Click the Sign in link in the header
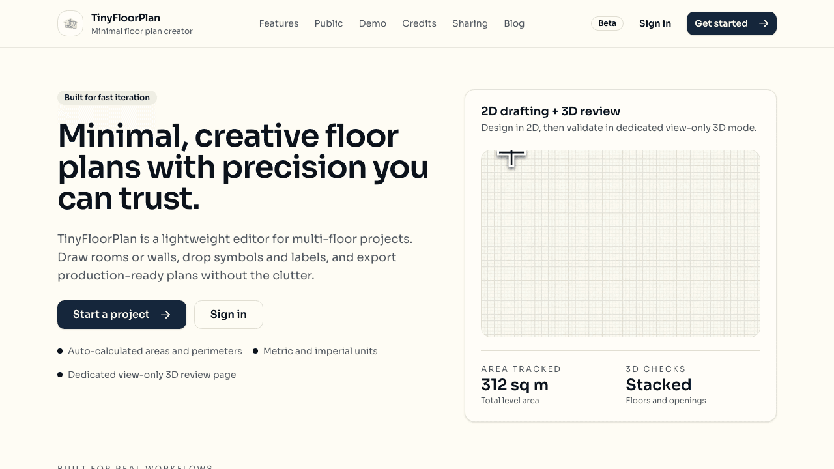The width and height of the screenshot is (834, 469). (655, 23)
